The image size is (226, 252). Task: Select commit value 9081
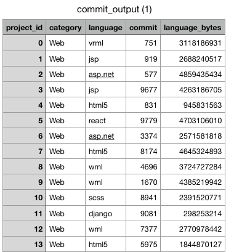(143, 213)
